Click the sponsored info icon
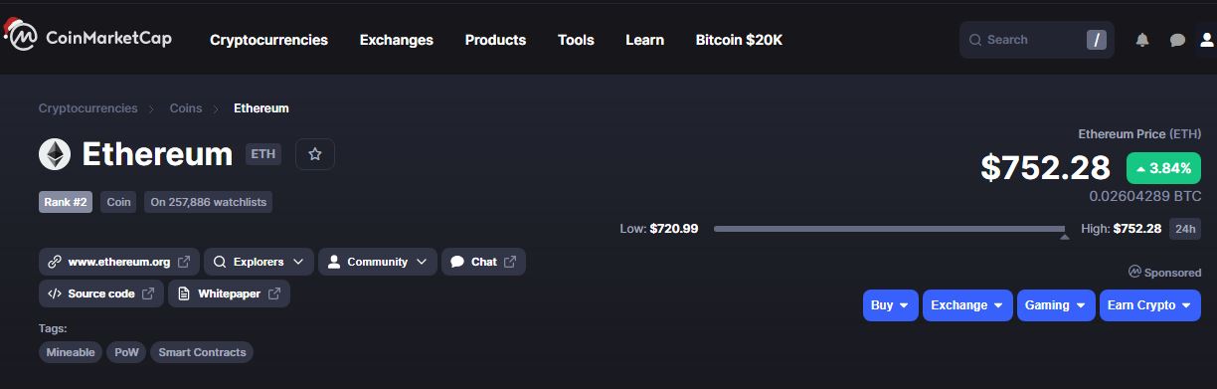Screen dimensions: 1217x389 tap(1134, 272)
